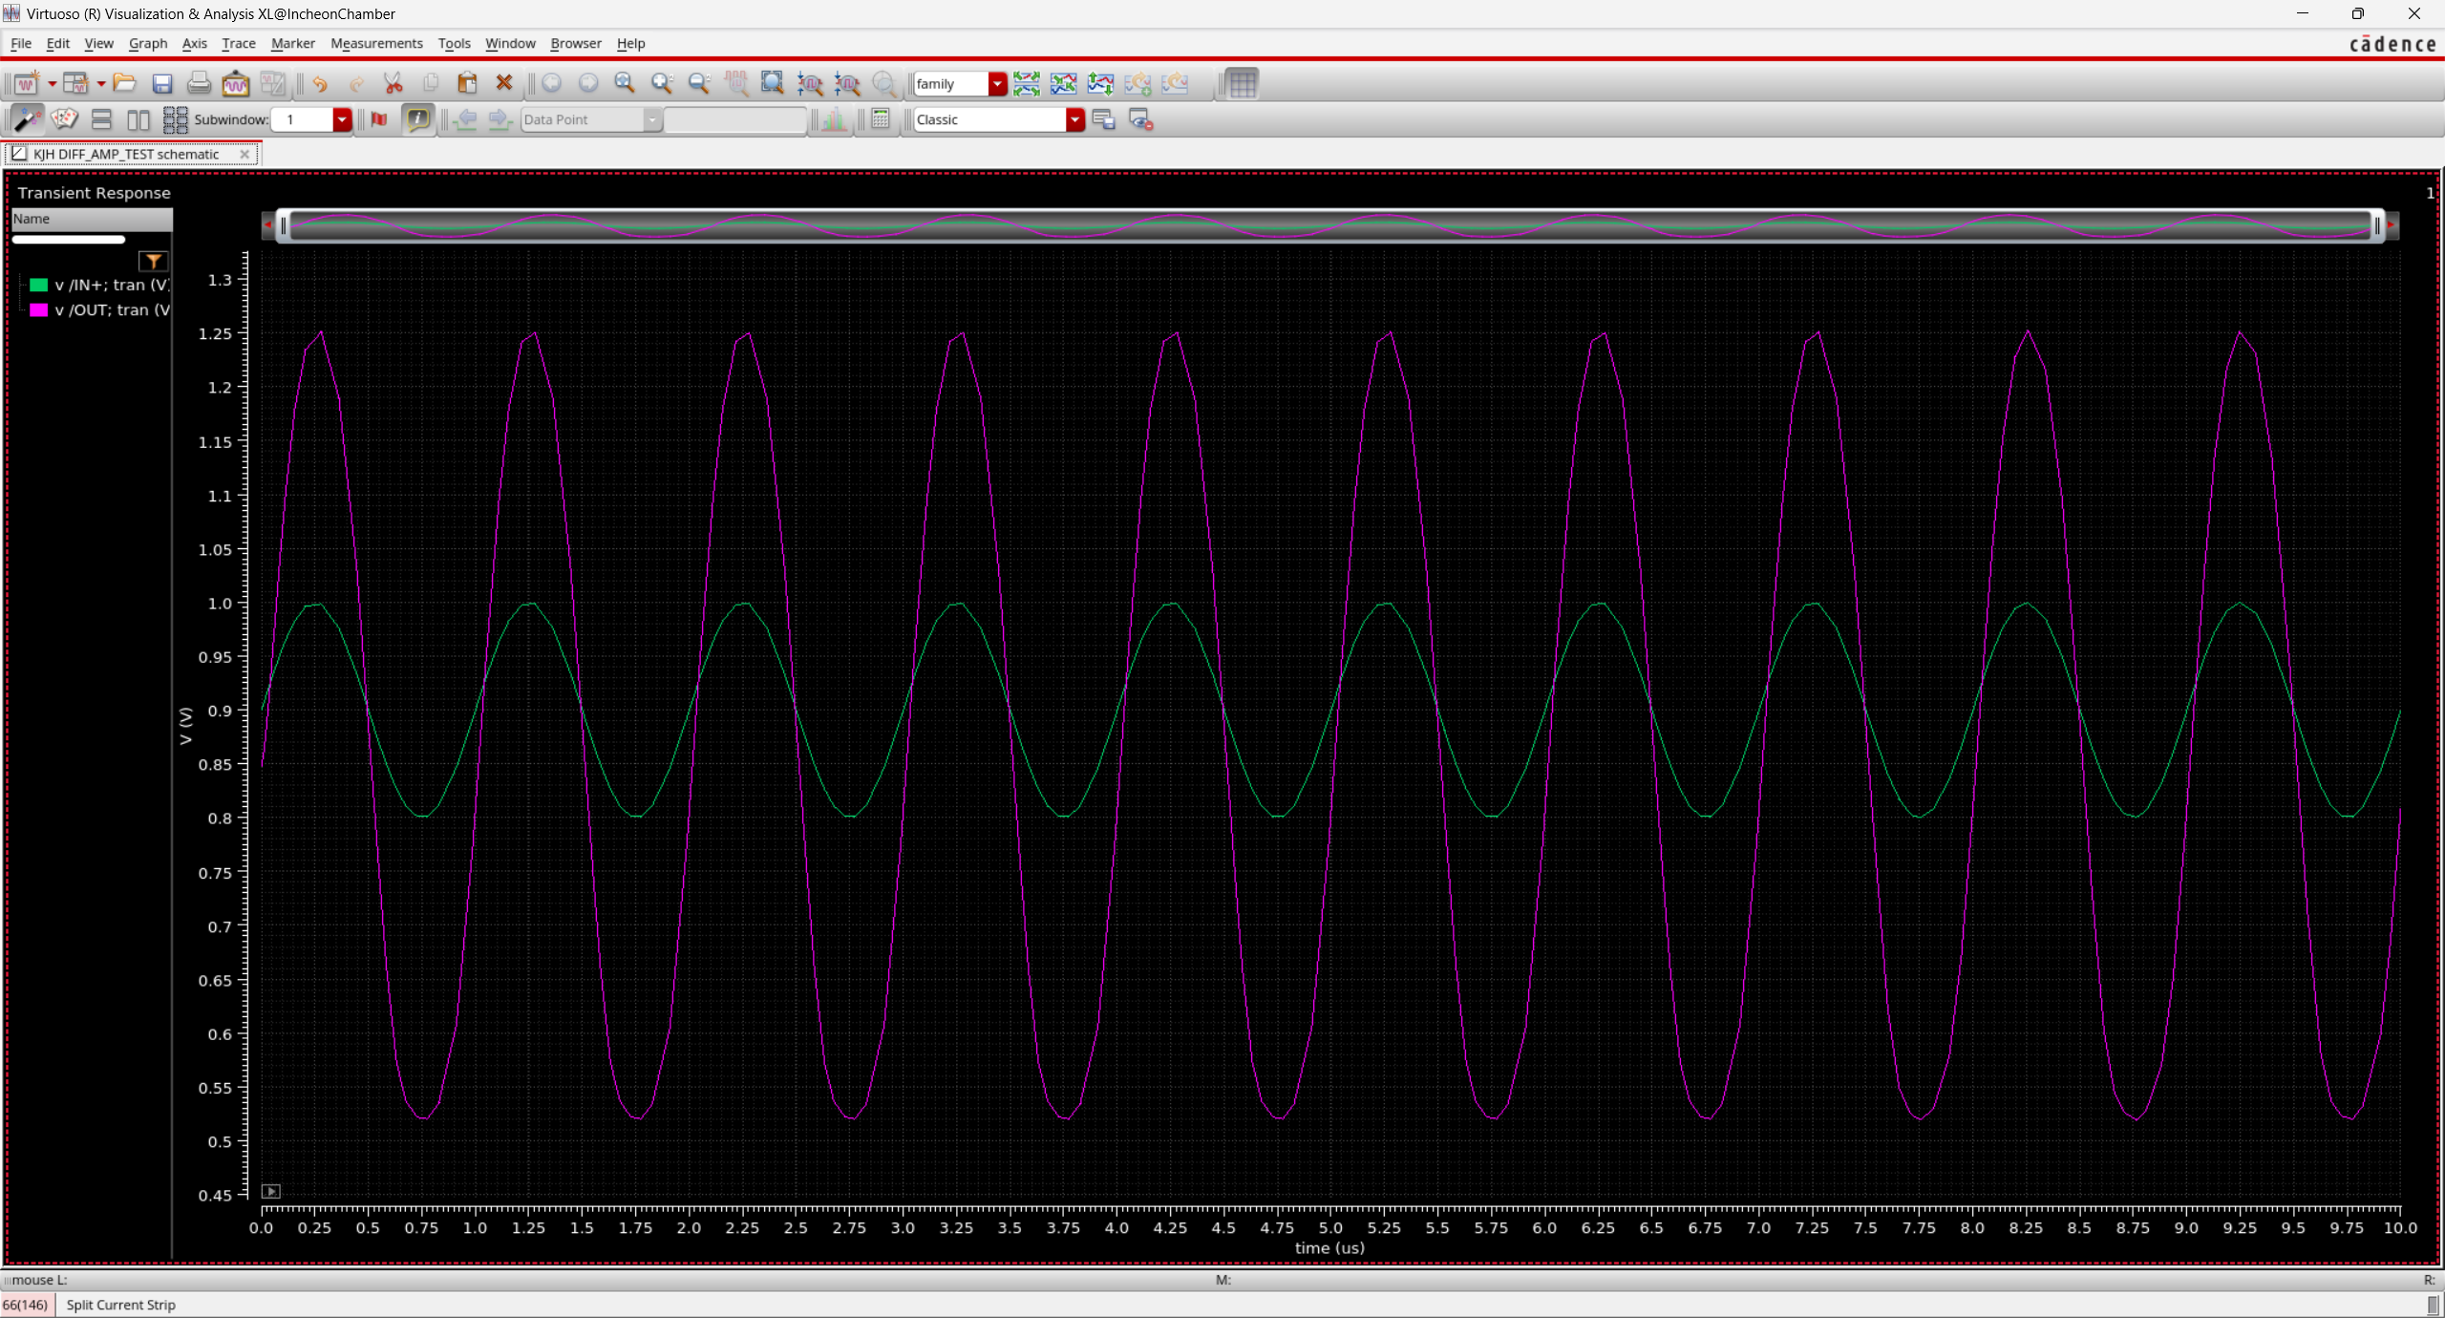The height and width of the screenshot is (1318, 2445).
Task: Click the Print graph icon
Action: [199, 84]
